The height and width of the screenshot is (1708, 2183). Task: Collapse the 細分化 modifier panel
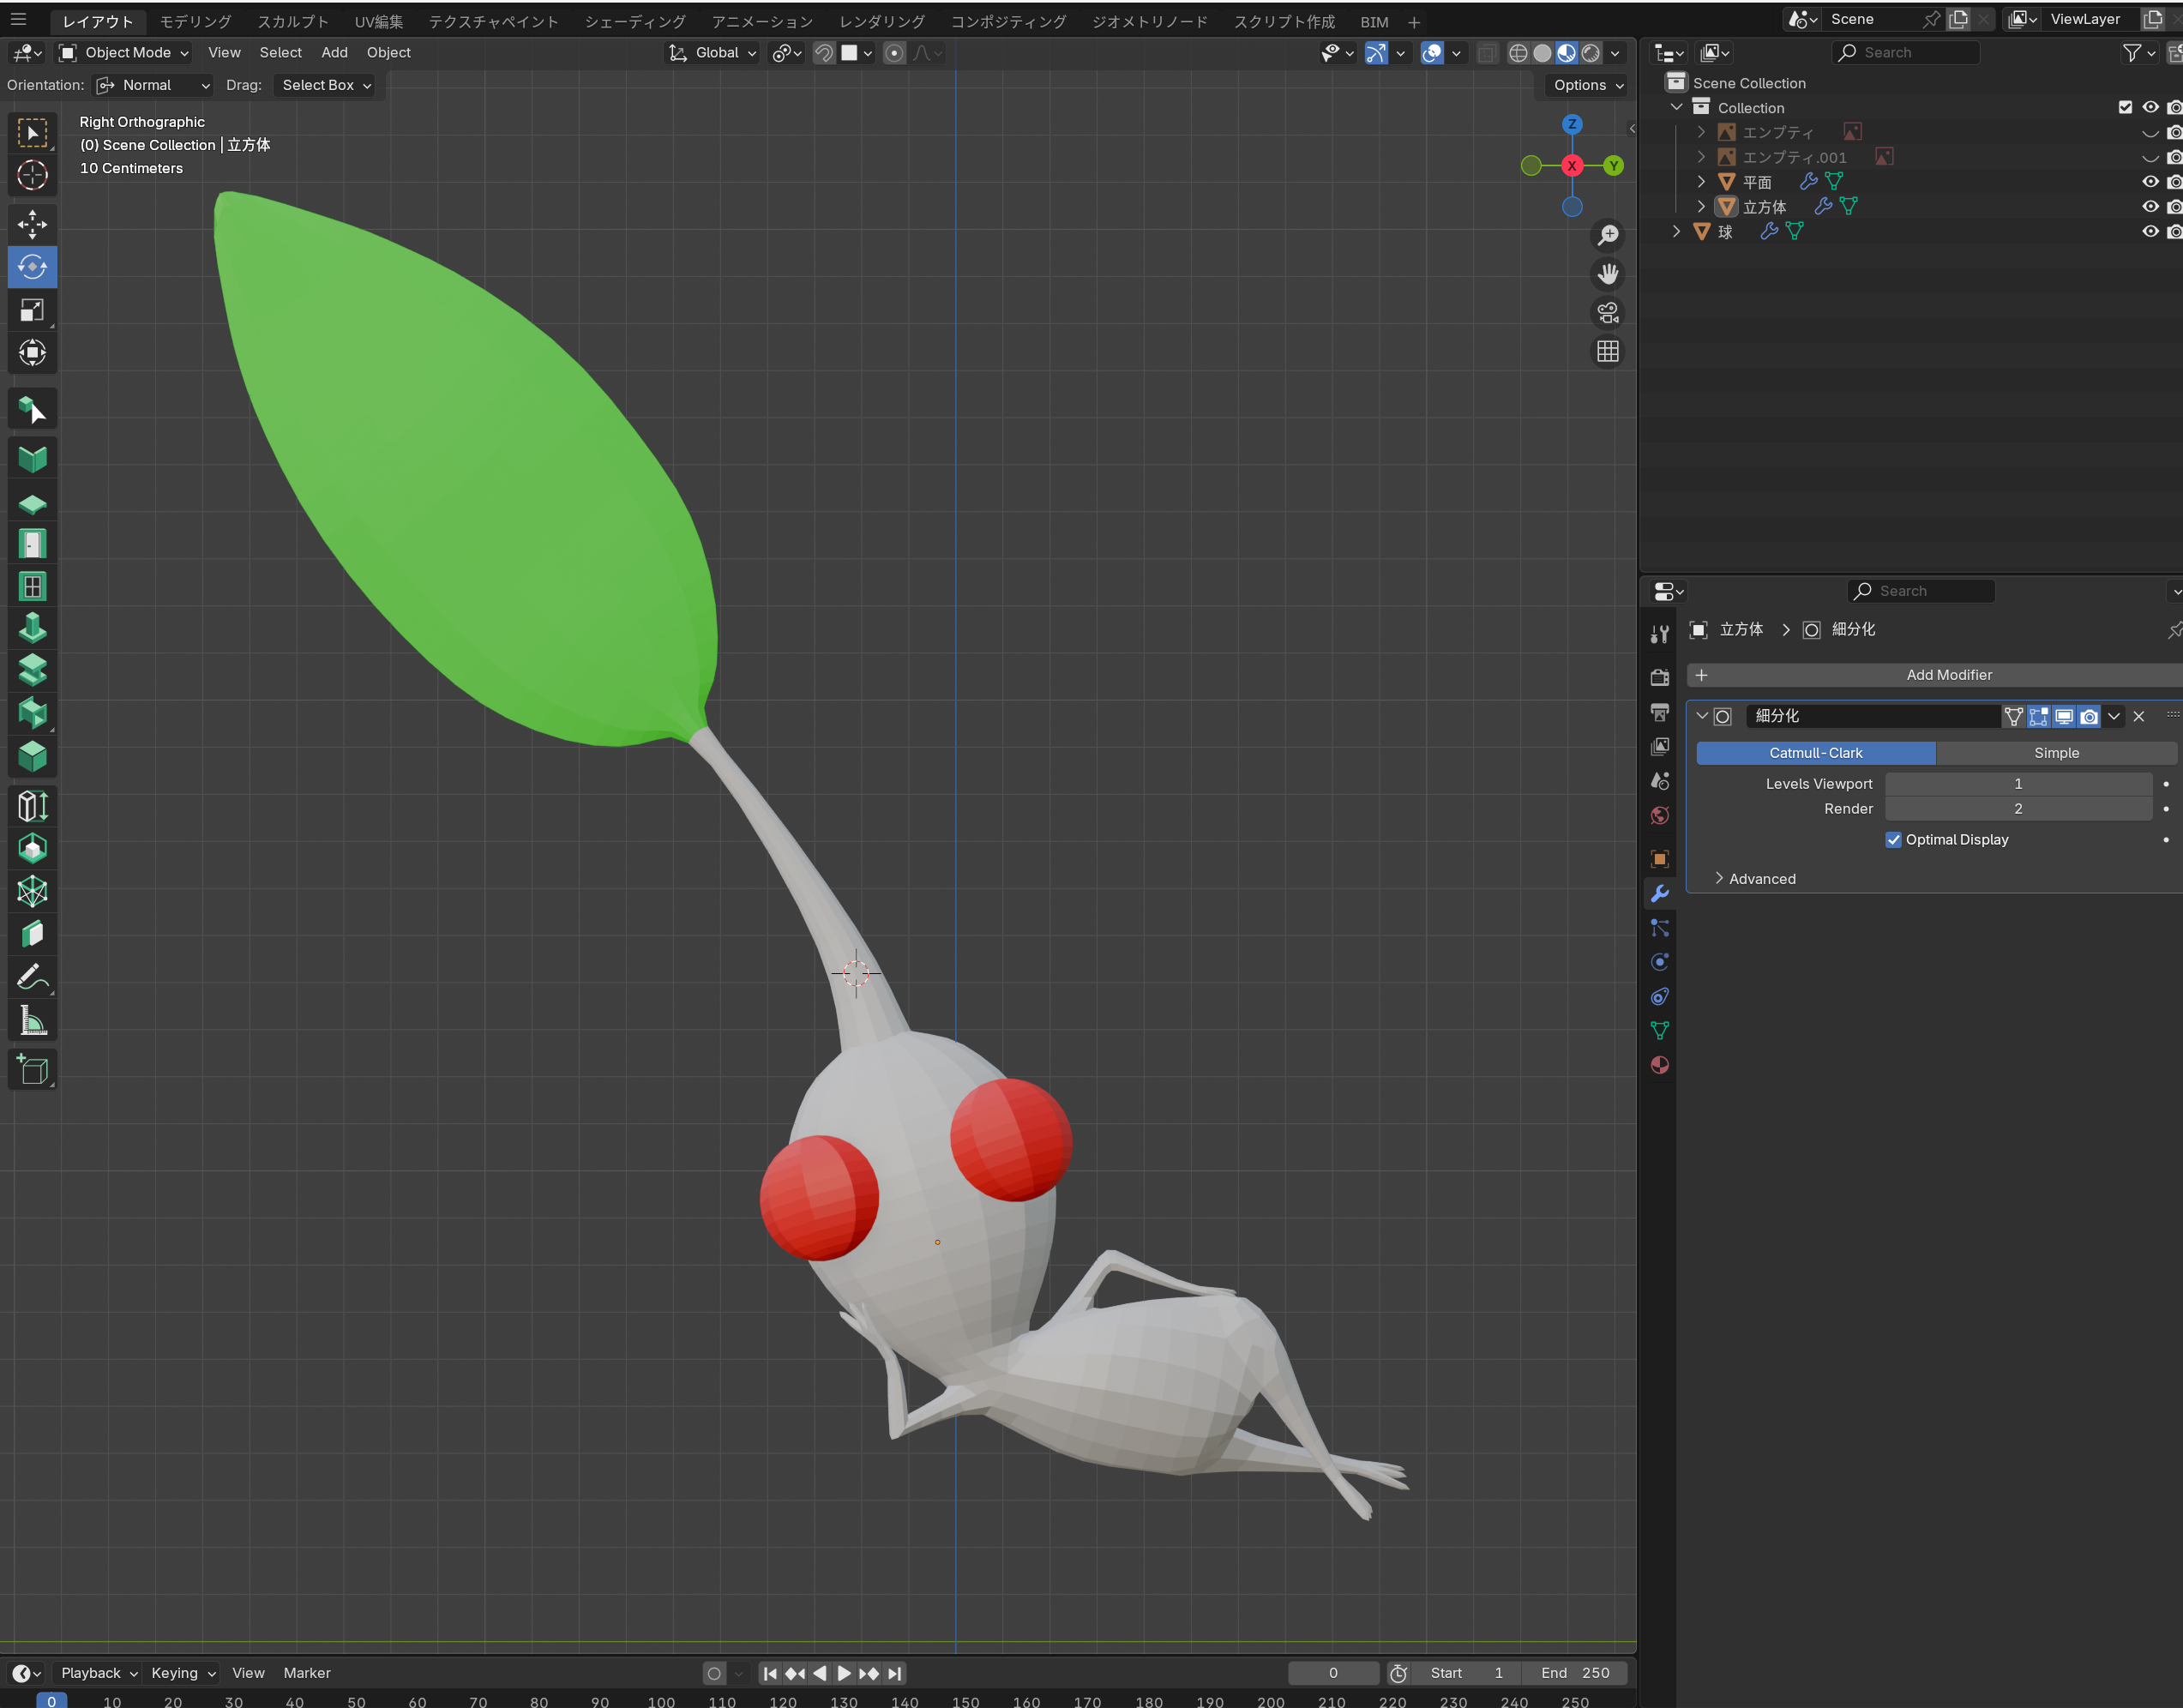[x=1701, y=717]
